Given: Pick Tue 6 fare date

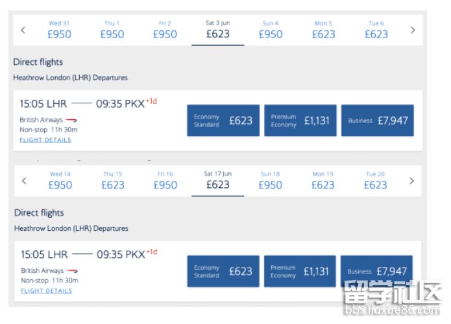Looking at the screenshot, I should [376, 30].
